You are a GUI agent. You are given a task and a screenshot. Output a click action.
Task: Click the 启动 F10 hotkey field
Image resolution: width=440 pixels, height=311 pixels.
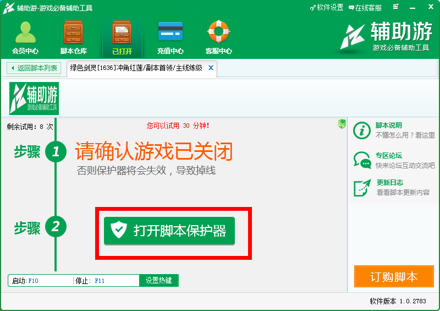tap(41, 281)
